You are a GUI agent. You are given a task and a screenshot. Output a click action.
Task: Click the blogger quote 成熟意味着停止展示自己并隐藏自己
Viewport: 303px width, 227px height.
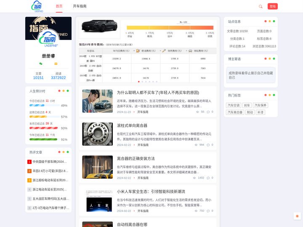coord(251,75)
